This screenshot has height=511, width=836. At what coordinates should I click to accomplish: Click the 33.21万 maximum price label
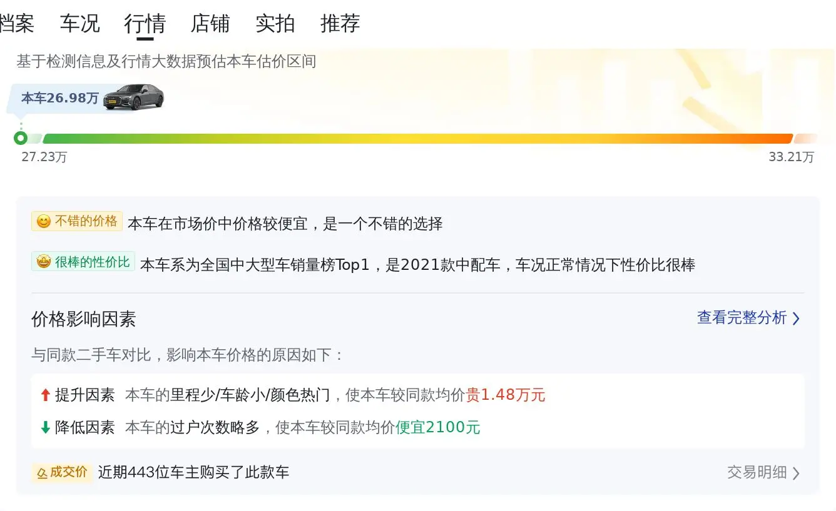point(792,157)
